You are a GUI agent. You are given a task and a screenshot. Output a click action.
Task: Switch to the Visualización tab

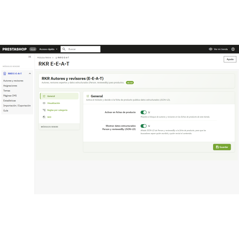tap(59, 103)
